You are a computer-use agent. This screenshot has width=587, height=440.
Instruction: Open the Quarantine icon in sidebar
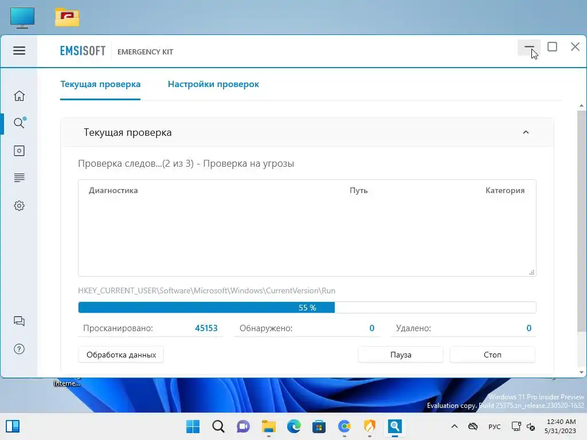click(x=19, y=151)
